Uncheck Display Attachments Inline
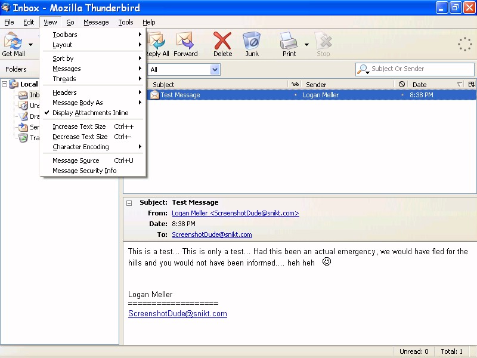This screenshot has height=358, width=477. tap(93, 113)
